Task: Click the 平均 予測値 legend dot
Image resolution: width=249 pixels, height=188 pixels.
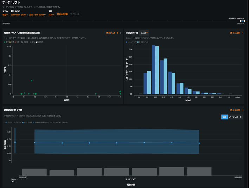Action: click(23, 122)
